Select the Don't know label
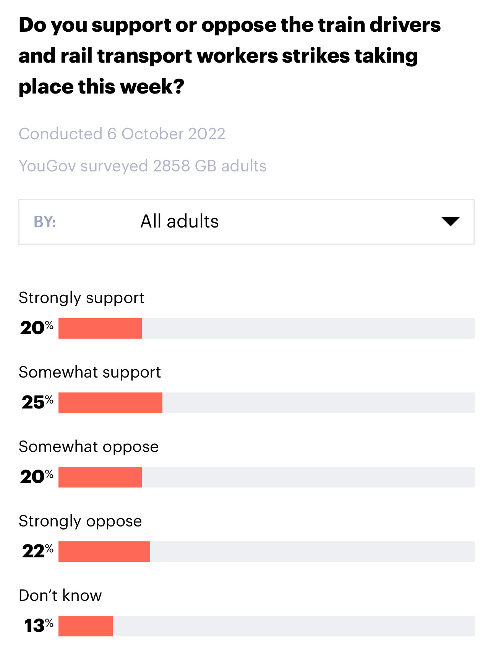 tap(60, 596)
